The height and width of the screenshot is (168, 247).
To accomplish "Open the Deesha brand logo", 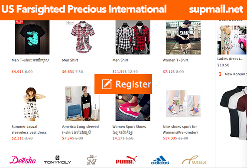I will [23, 160].
